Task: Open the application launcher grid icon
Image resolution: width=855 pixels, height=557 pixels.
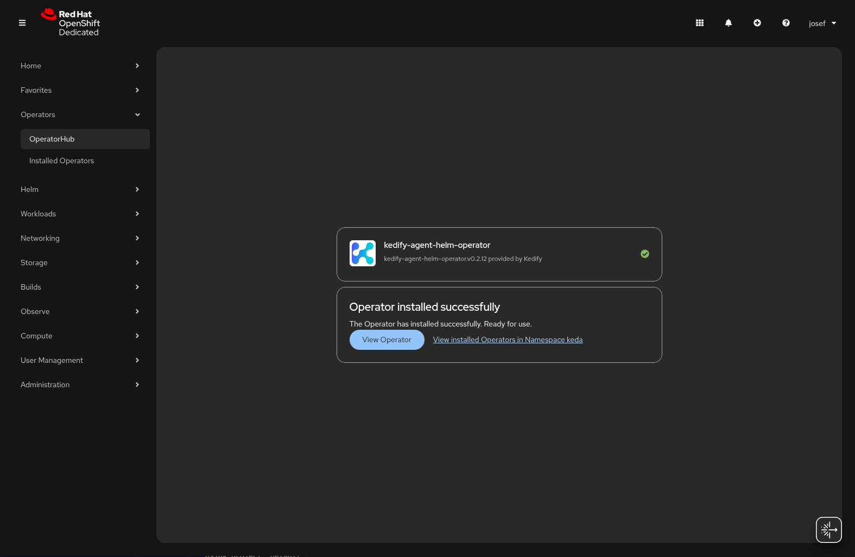Action: click(x=700, y=23)
